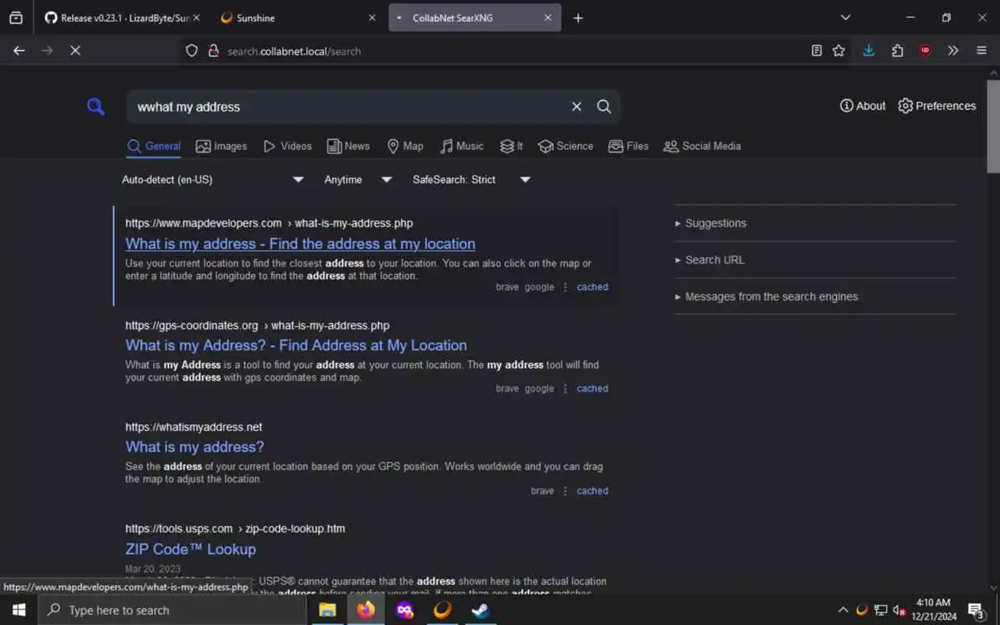Show more toolbar tools chevron

point(953,50)
